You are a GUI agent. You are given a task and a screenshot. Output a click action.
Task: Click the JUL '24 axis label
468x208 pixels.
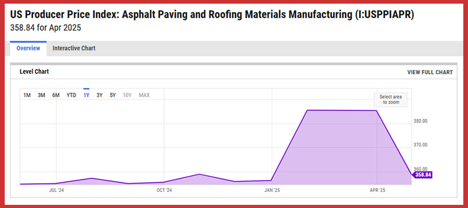pos(57,190)
